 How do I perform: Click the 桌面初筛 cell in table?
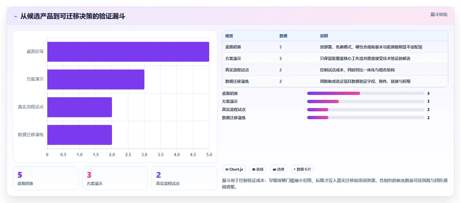[x=233, y=47]
